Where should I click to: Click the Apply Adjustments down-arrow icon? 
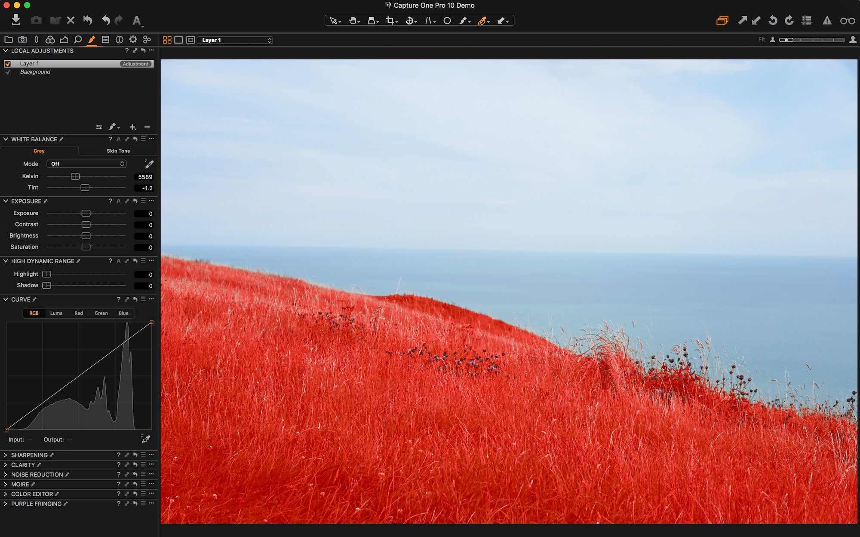[756, 20]
